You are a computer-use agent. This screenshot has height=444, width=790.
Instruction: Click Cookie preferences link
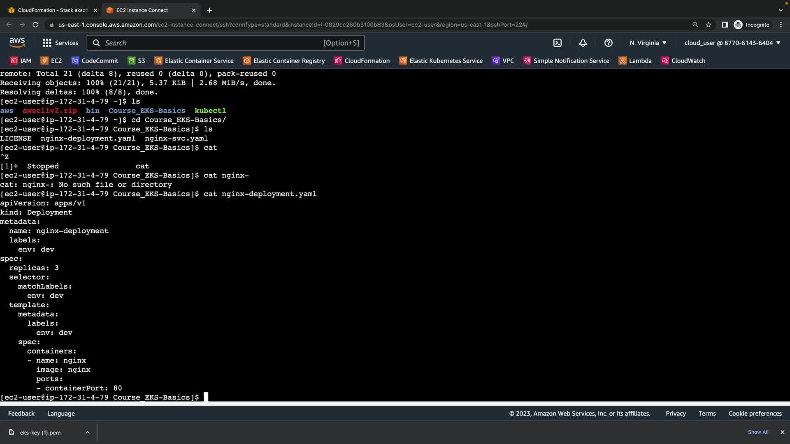(755, 414)
